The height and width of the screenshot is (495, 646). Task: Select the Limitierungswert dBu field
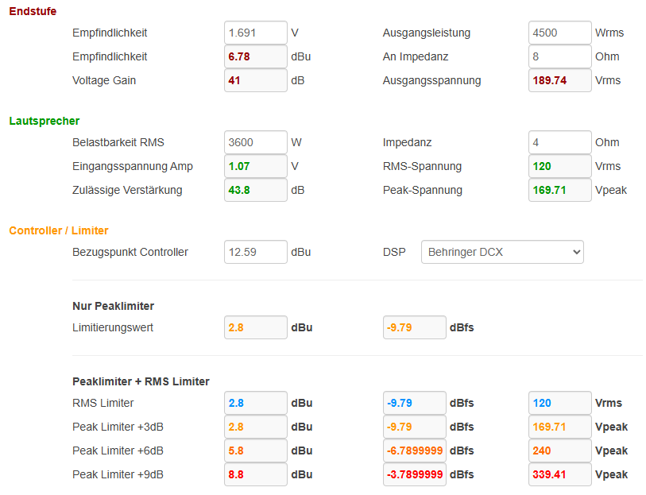tap(255, 327)
